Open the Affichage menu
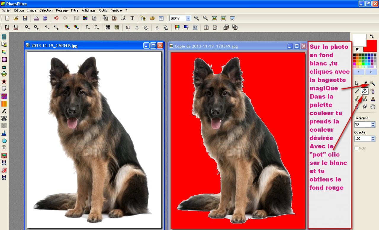Viewport: 379px width, 230px height. coord(89,10)
